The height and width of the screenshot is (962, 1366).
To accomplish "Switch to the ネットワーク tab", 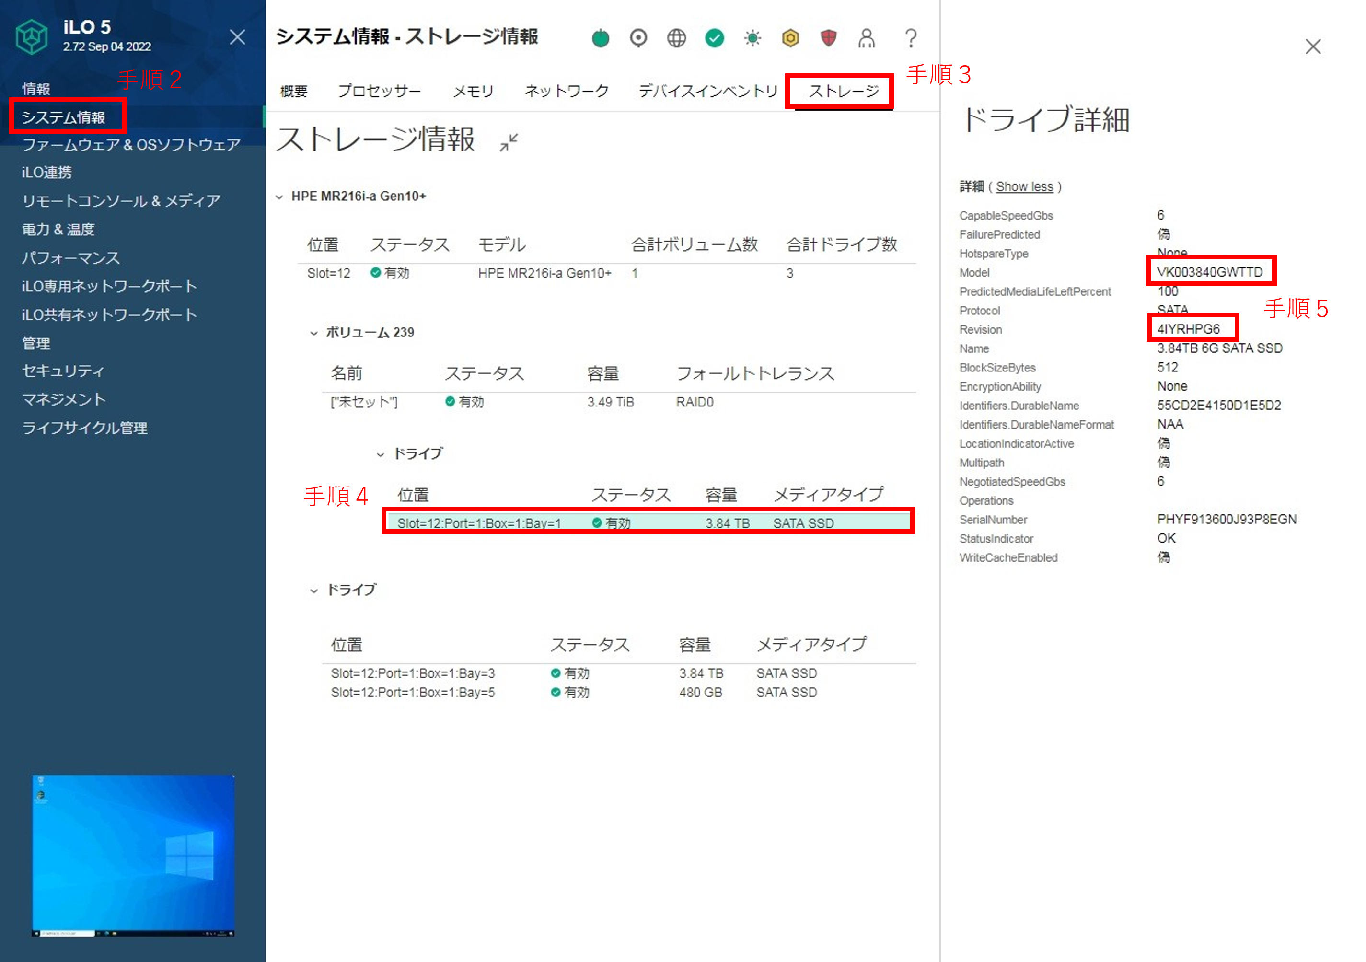I will point(567,91).
